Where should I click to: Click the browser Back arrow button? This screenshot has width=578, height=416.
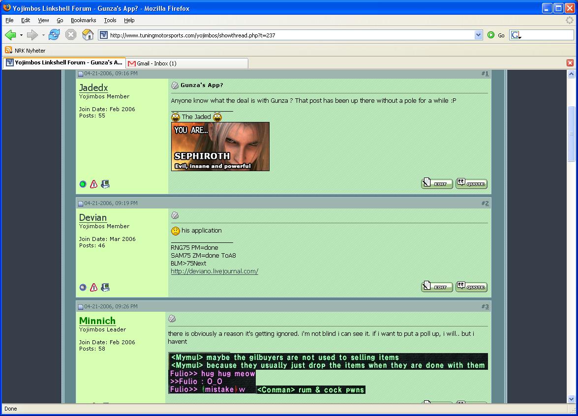point(10,35)
